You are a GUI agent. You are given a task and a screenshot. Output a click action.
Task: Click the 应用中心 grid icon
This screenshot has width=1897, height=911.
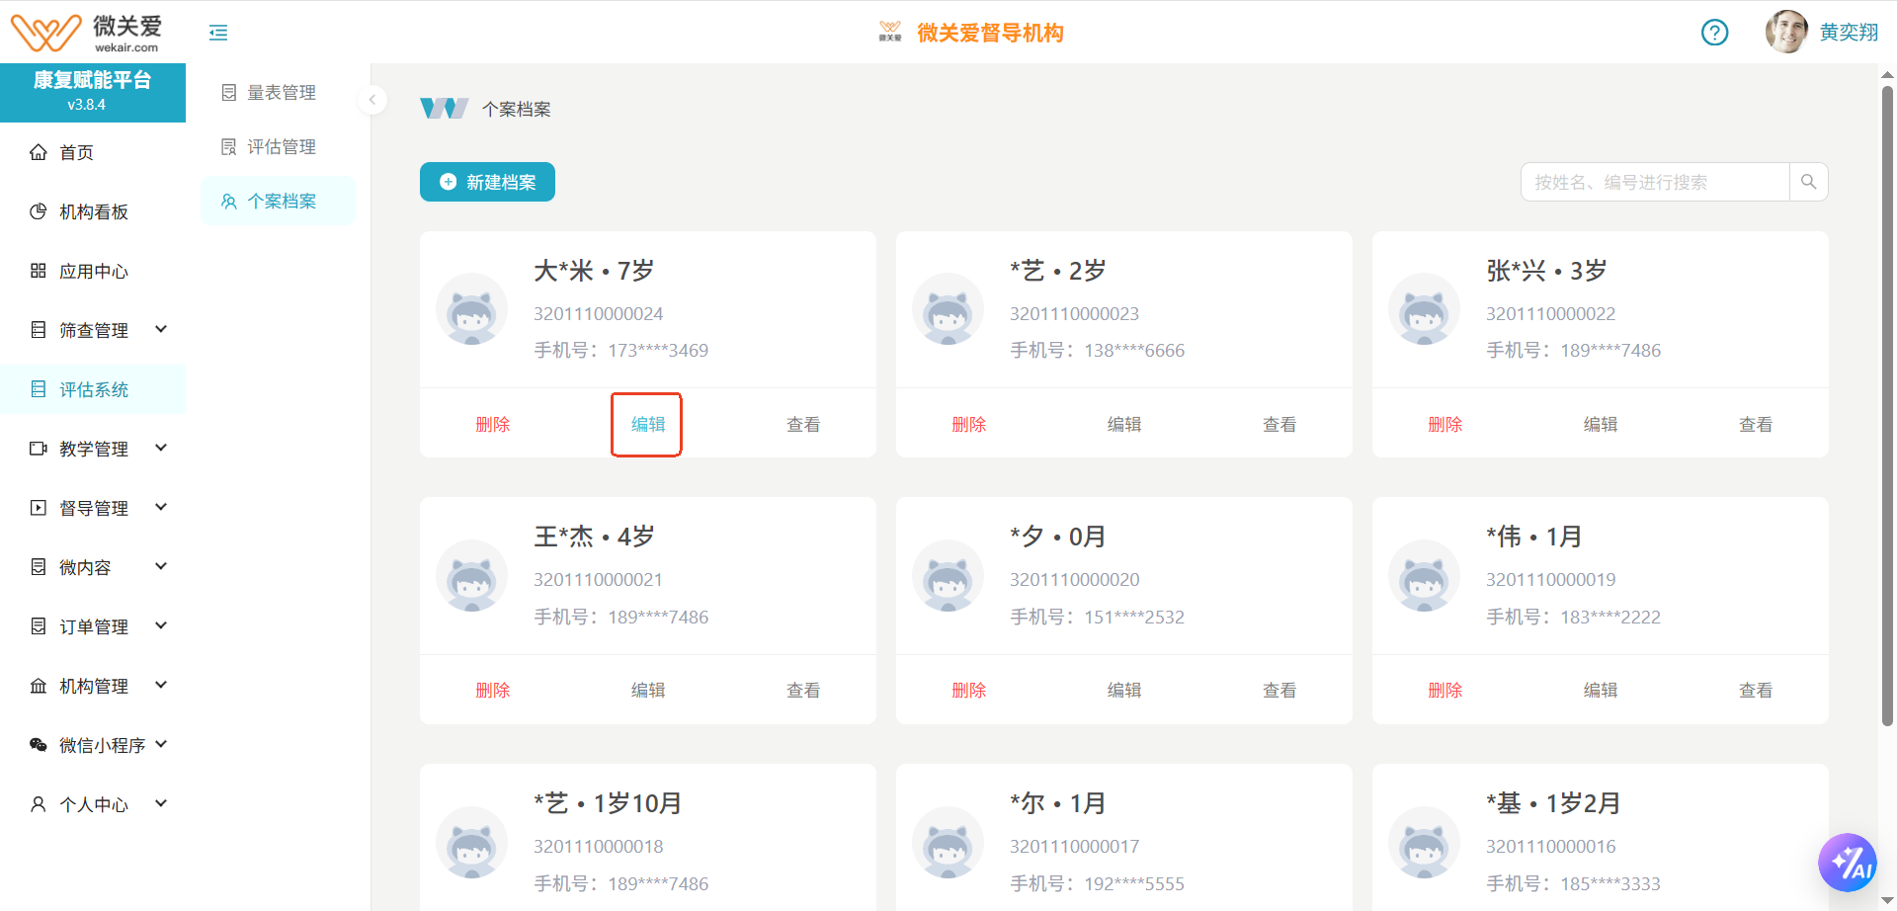point(38,270)
